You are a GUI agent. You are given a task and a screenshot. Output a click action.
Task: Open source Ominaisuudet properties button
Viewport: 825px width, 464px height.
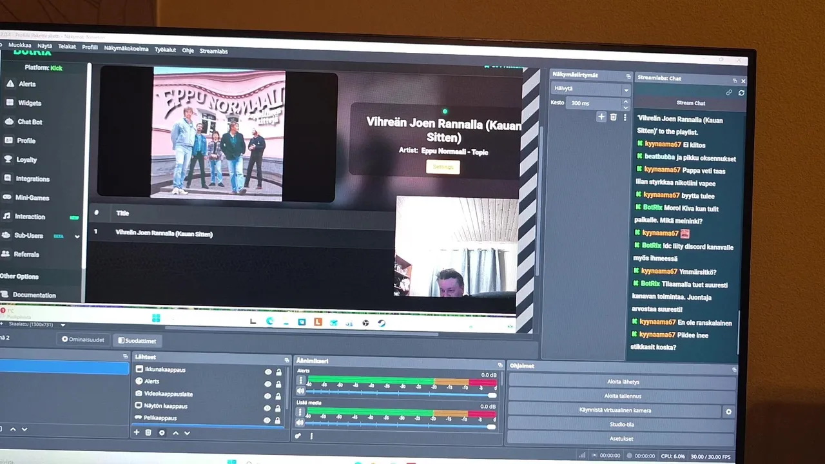pyautogui.click(x=82, y=340)
